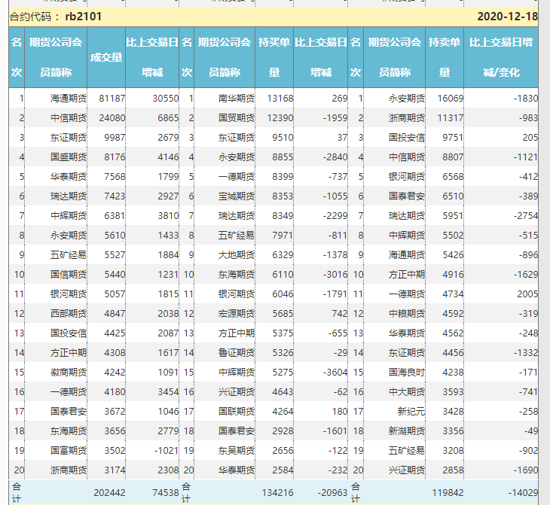Click long change value -2840
Viewport: 550px width, 505px height.
tap(335, 157)
